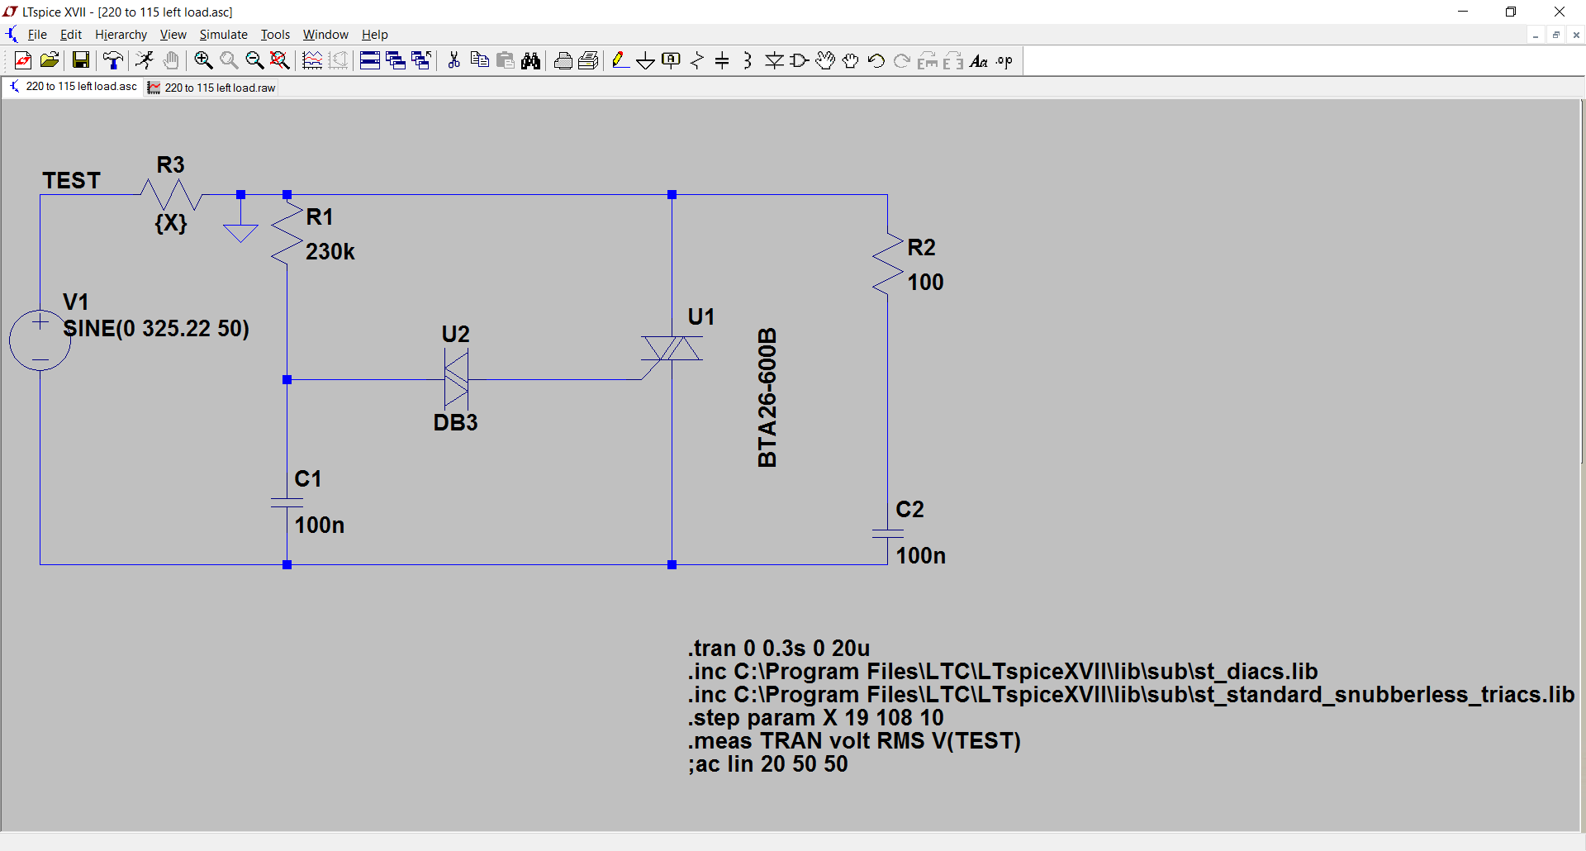Open the SPICE directive tool (.op)
This screenshot has width=1586, height=851.
[x=1004, y=60]
